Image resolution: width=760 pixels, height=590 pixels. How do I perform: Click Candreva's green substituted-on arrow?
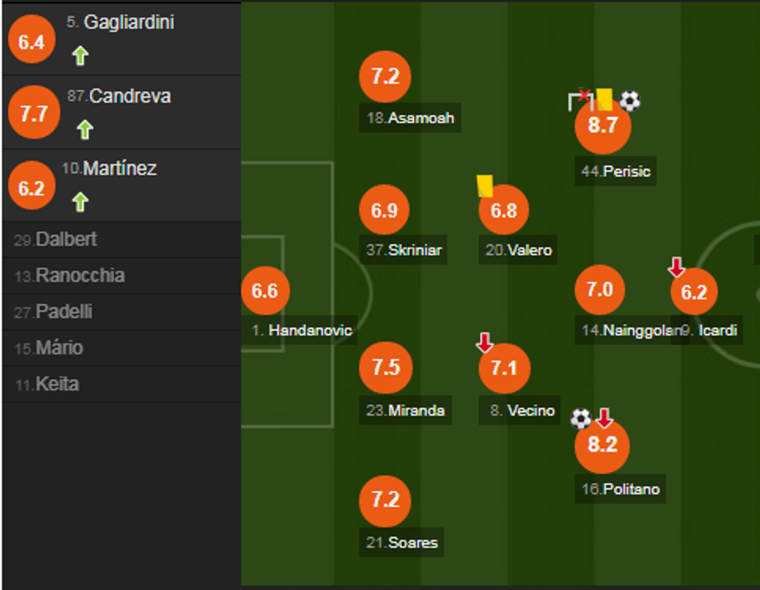[x=85, y=129]
